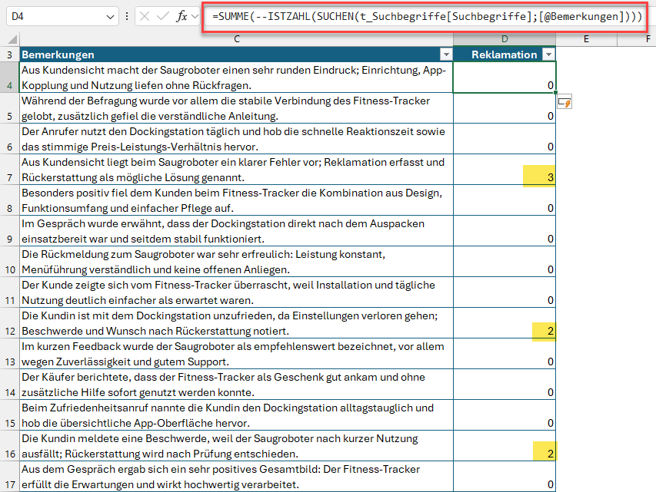
Task: Click remark starting 'Die Kundin meldete eine Beschwerde'
Action: 236,446
